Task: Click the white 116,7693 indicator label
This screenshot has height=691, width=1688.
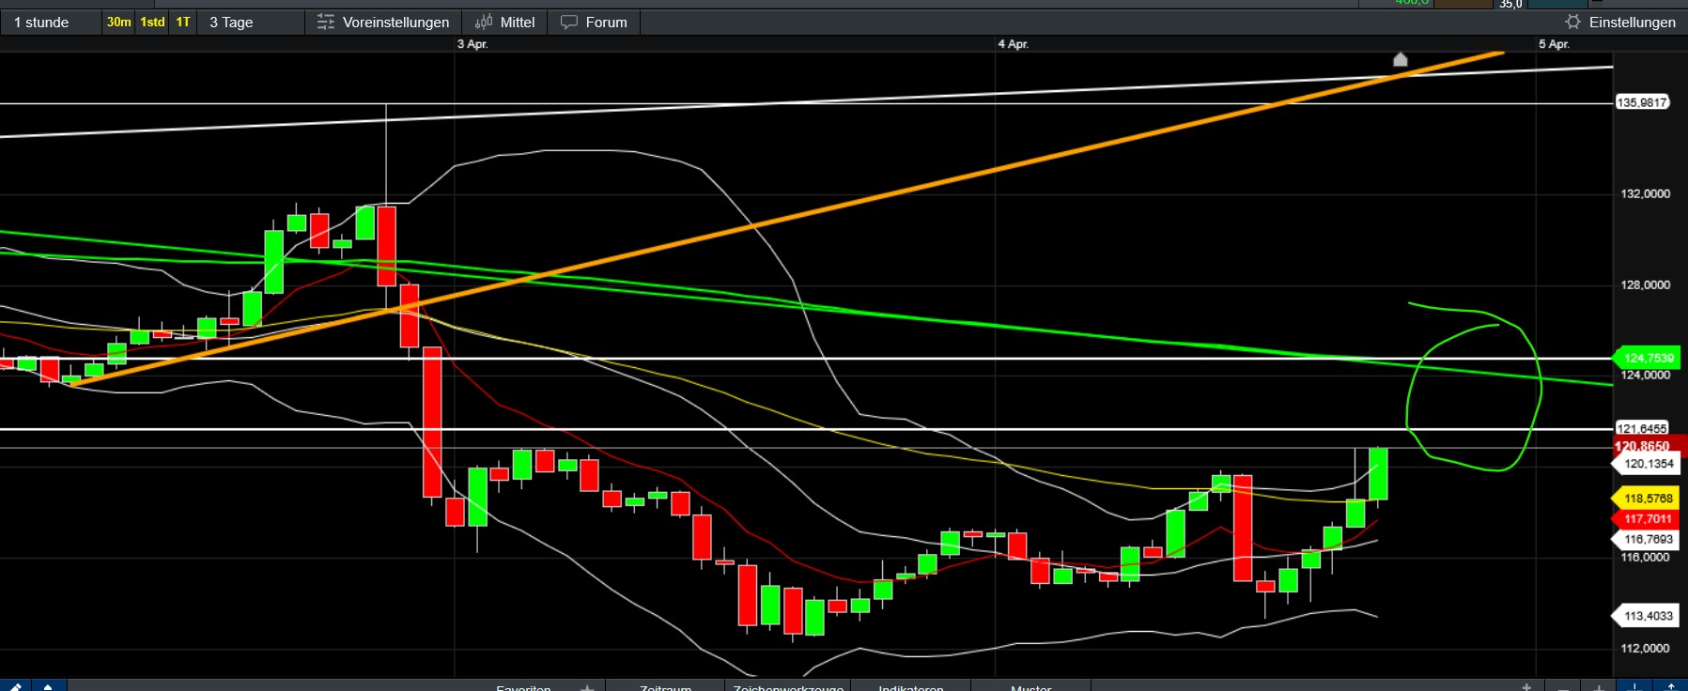Action: pos(1648,540)
